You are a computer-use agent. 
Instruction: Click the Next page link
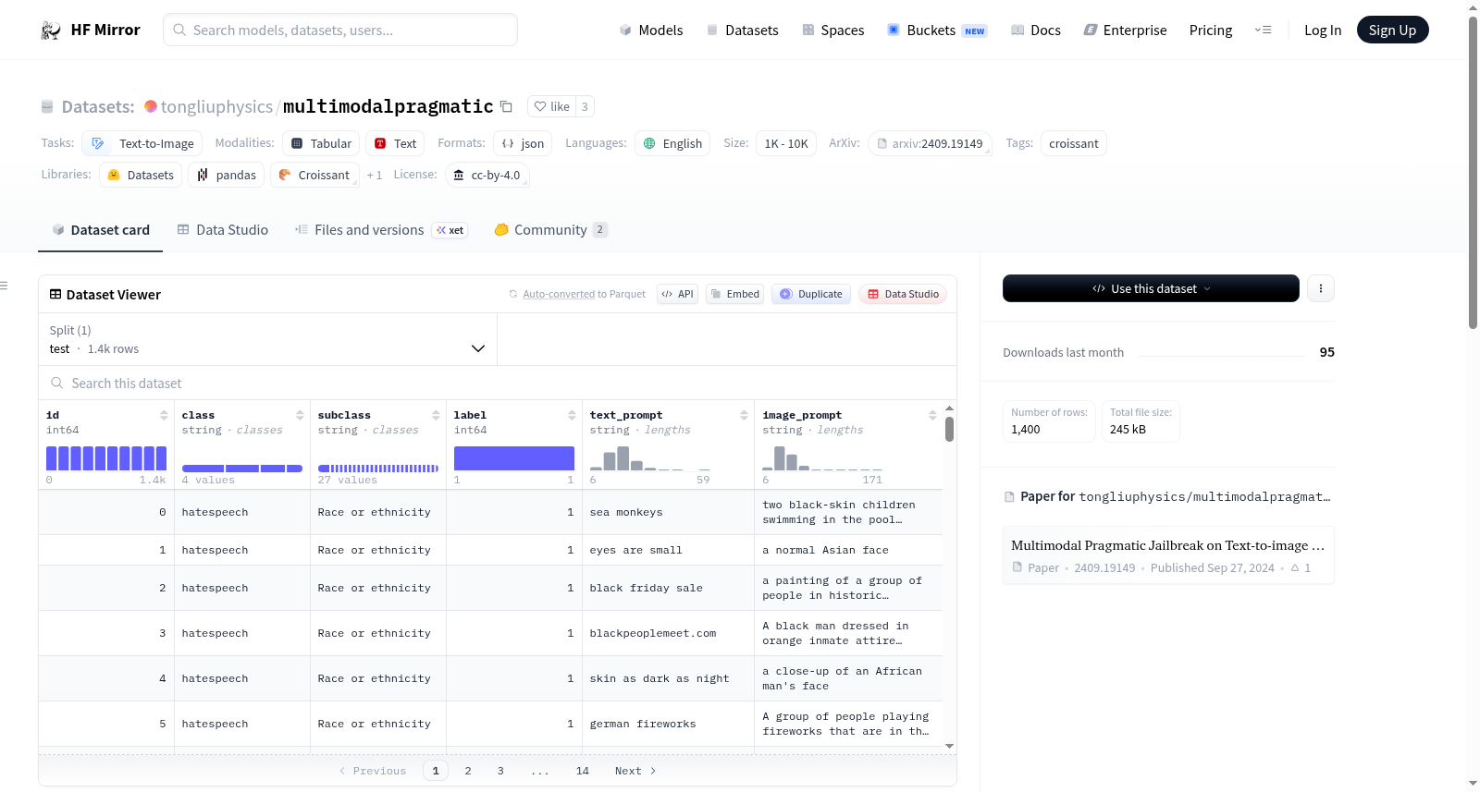pyautogui.click(x=635, y=771)
